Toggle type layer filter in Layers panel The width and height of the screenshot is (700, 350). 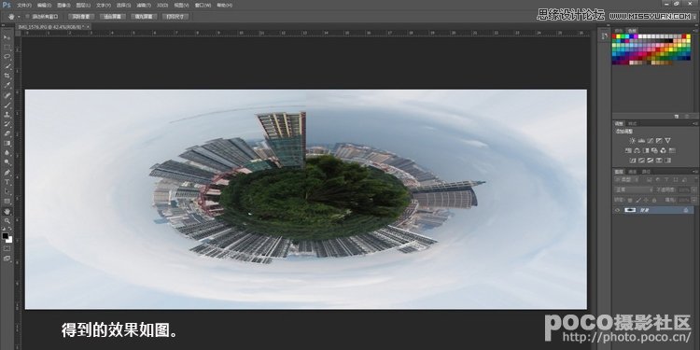pos(666,180)
